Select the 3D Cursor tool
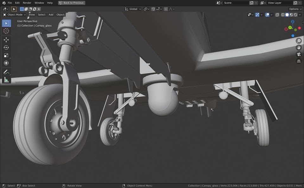The image size is (304, 188). (x=6, y=31)
